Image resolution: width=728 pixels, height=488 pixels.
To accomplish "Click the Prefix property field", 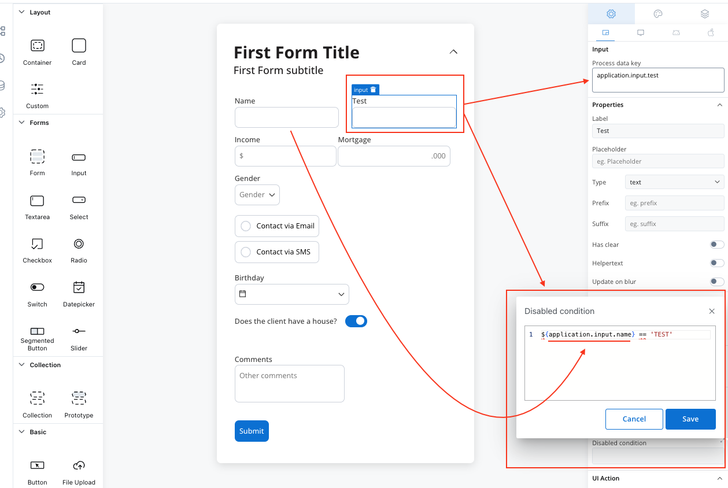I will coord(675,203).
